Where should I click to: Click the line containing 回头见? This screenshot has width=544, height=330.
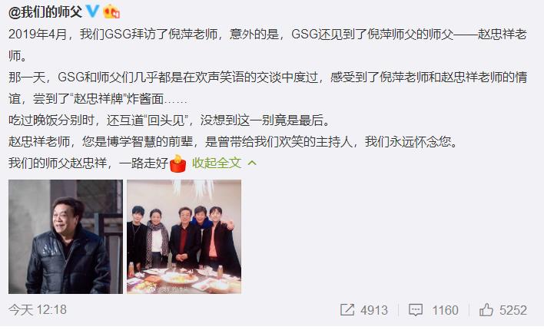[169, 120]
